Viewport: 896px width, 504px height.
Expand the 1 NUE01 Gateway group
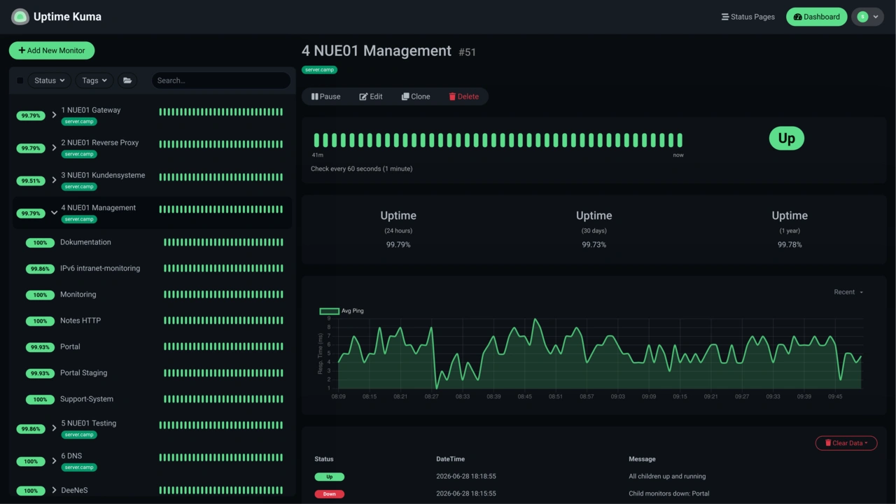coord(54,115)
